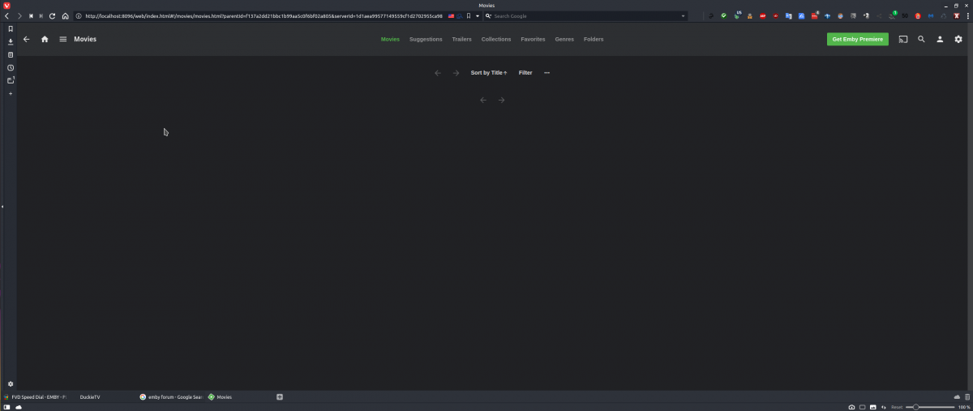Expand the search engine dropdown arrow
This screenshot has width=973, height=411.
point(683,15)
